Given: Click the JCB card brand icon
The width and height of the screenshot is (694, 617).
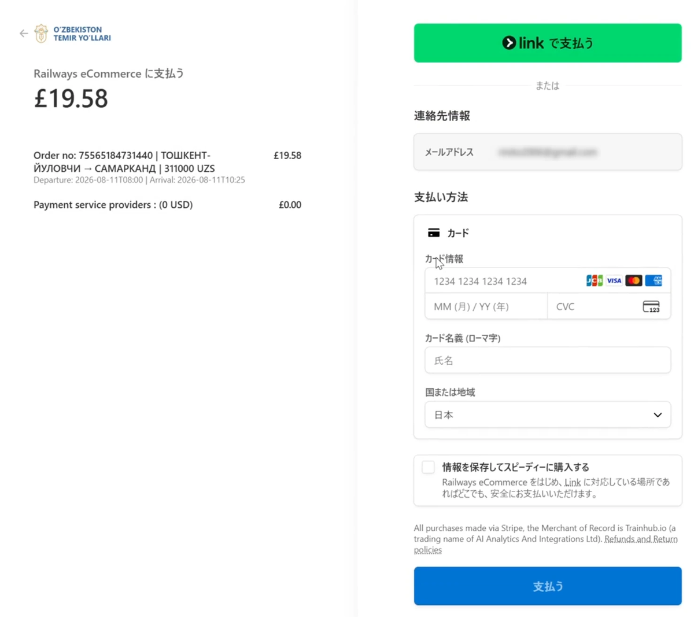Looking at the screenshot, I should pos(594,281).
